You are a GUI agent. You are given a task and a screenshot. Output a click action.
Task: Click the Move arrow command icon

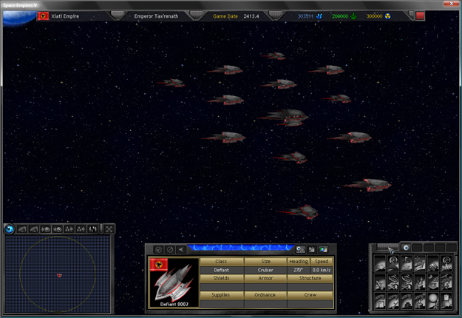click(x=380, y=263)
